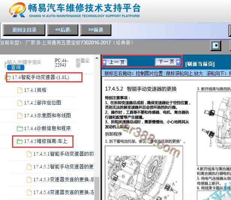Open 17.4.5.3变速器支座的更换-后 entry

point(63,179)
